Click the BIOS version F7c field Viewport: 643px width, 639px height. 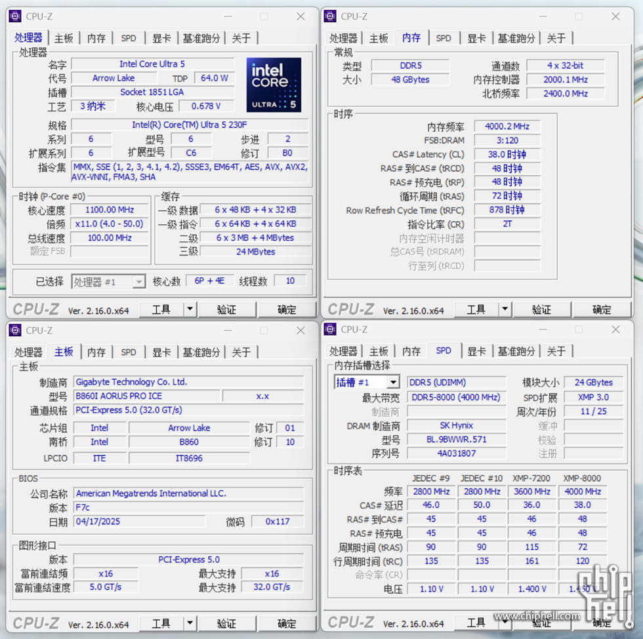[x=189, y=507]
